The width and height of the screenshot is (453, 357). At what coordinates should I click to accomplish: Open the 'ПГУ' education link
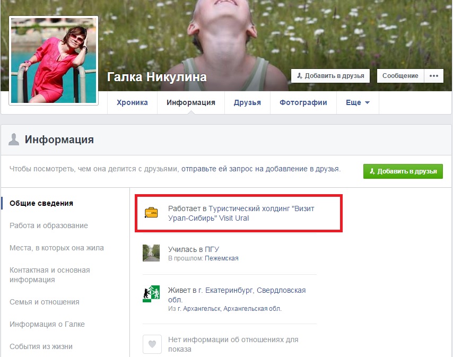212,249
